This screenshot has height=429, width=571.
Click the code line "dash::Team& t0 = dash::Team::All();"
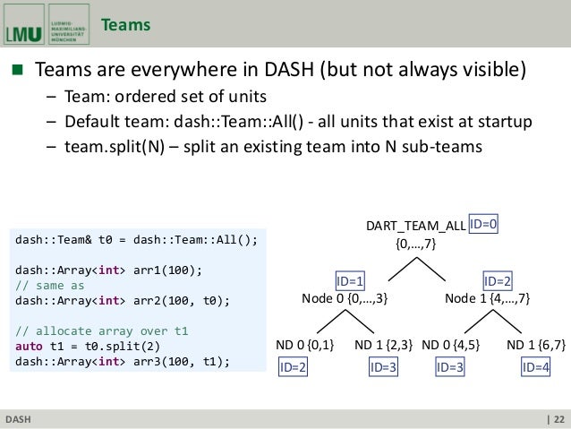click(x=136, y=240)
